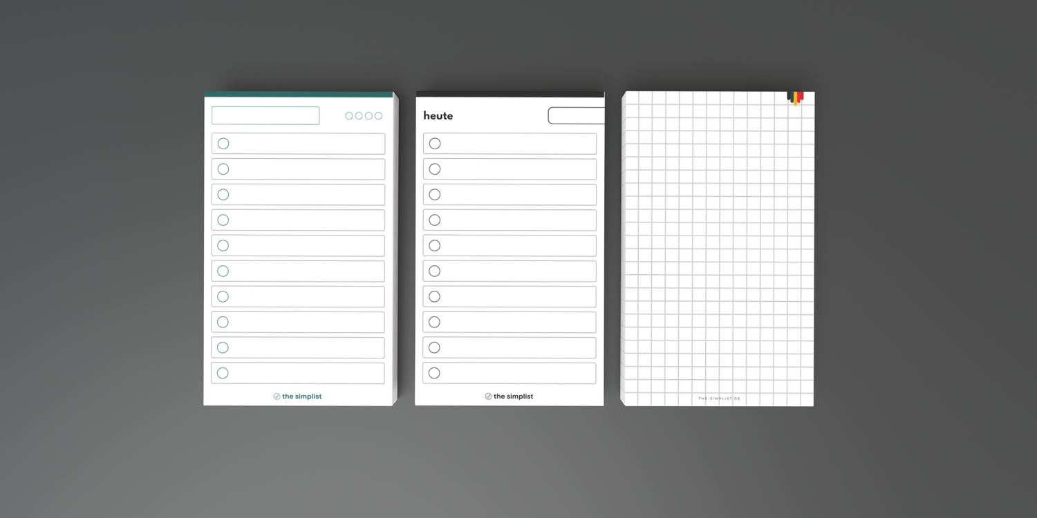Check the first circle under the heute heading

435,144
